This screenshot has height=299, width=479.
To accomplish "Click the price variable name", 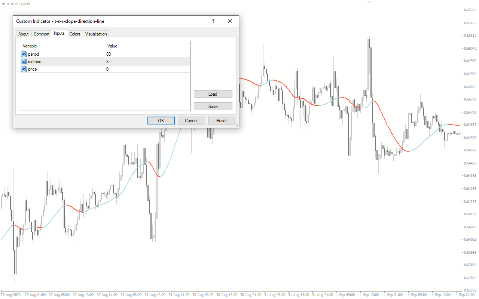I will pos(33,69).
